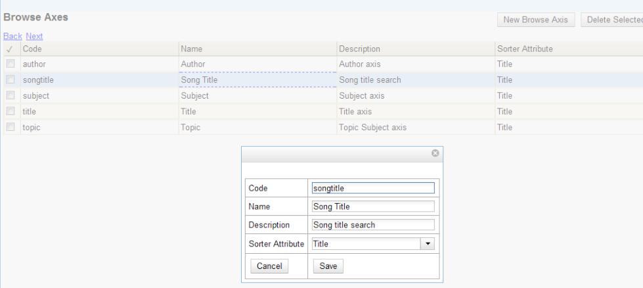This screenshot has width=643, height=288.
Task: Click into the Name text field
Action: [372, 206]
